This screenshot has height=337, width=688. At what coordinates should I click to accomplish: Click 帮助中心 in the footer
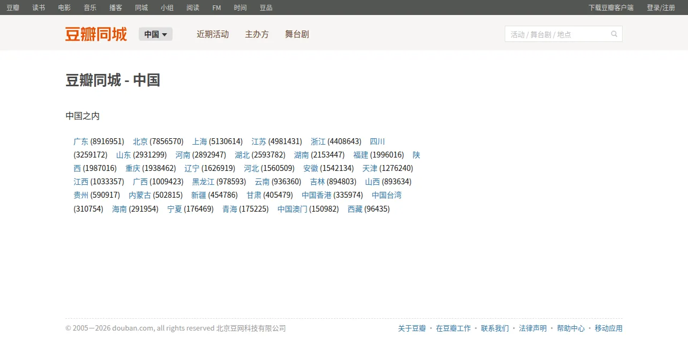click(571, 328)
